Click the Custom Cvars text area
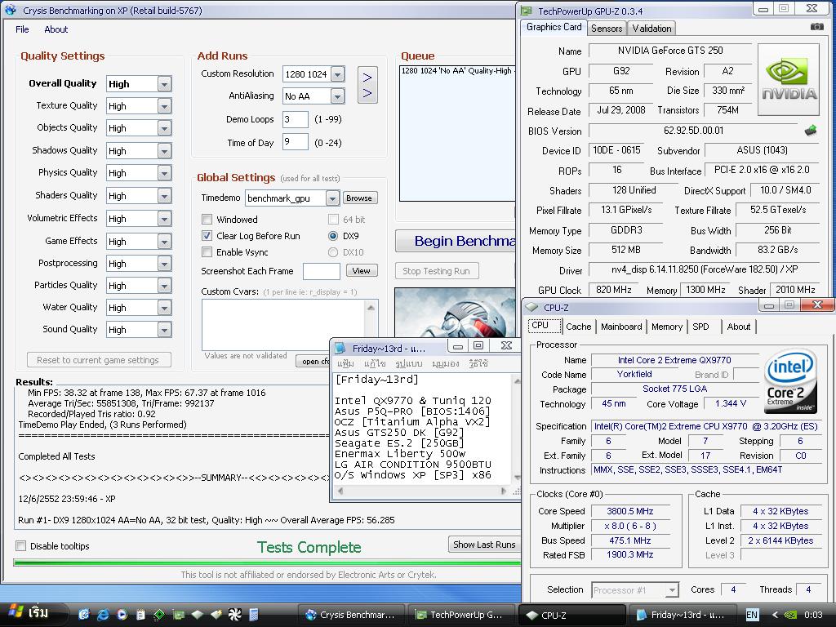The image size is (836, 627). (x=283, y=324)
